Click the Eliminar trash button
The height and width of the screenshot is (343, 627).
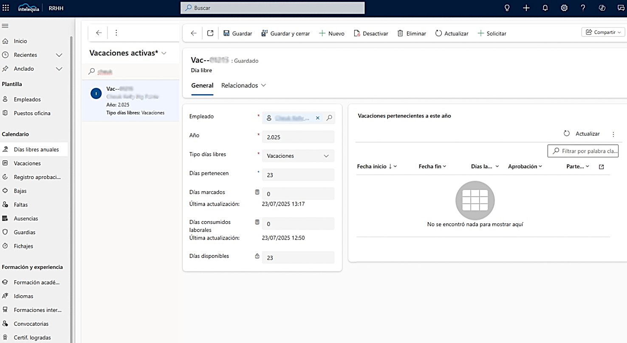411,33
